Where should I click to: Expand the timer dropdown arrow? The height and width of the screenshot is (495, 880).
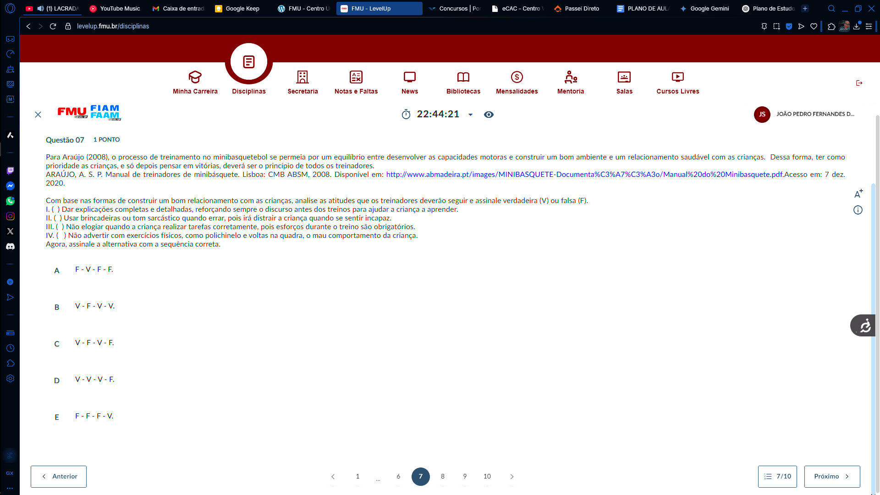tap(470, 115)
